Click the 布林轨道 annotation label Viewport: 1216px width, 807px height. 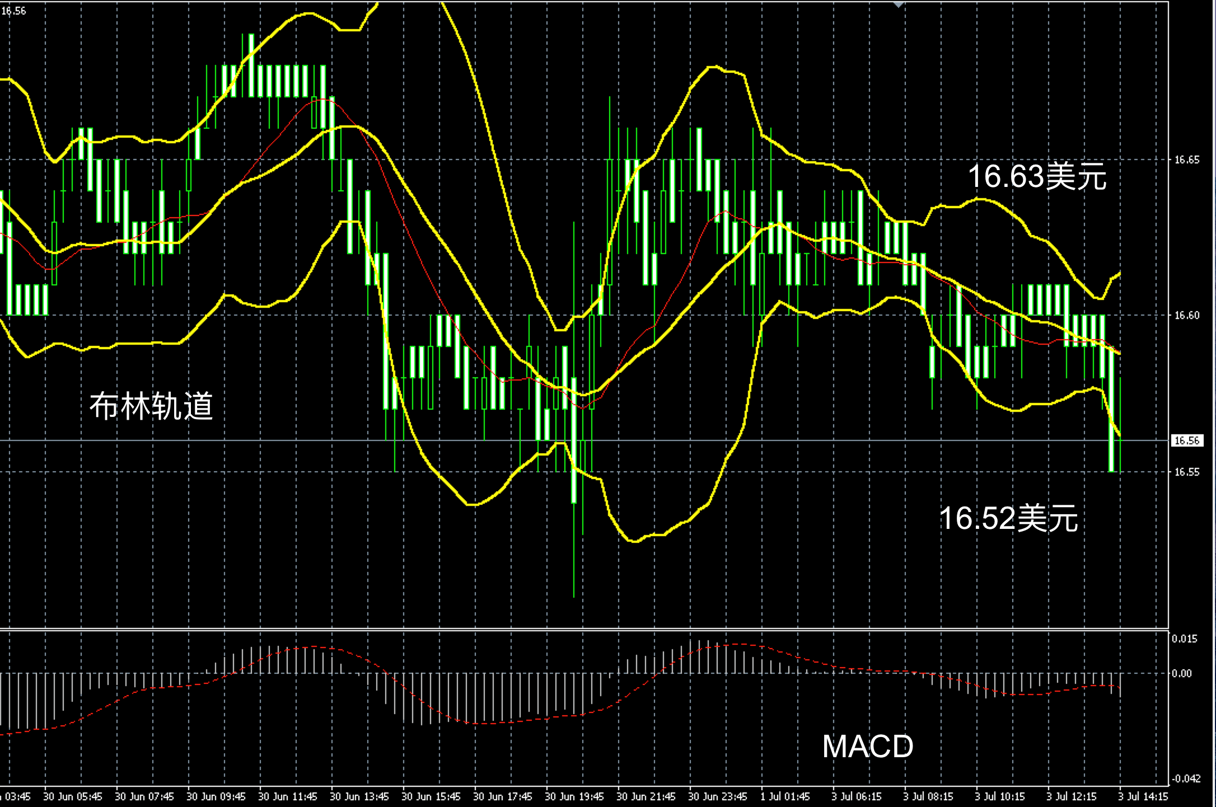[151, 406]
